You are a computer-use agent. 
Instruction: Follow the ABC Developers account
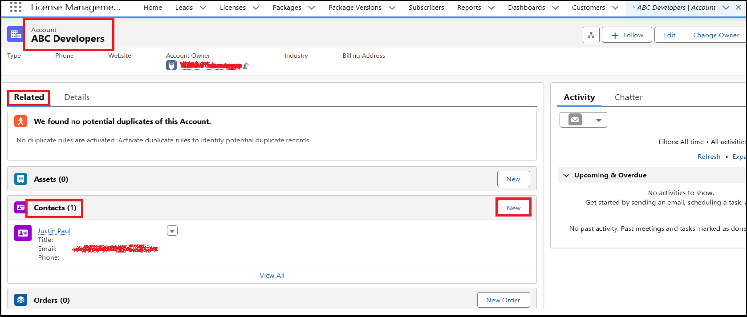[627, 35]
